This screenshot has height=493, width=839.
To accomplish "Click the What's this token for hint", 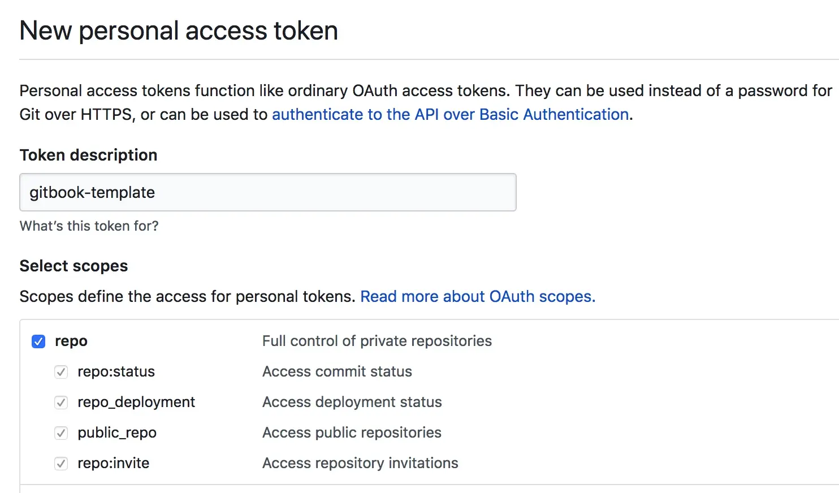I will 89,226.
